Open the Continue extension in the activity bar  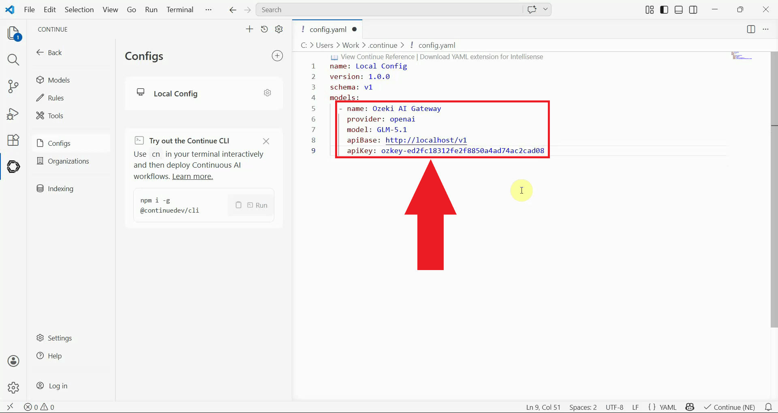(x=13, y=166)
